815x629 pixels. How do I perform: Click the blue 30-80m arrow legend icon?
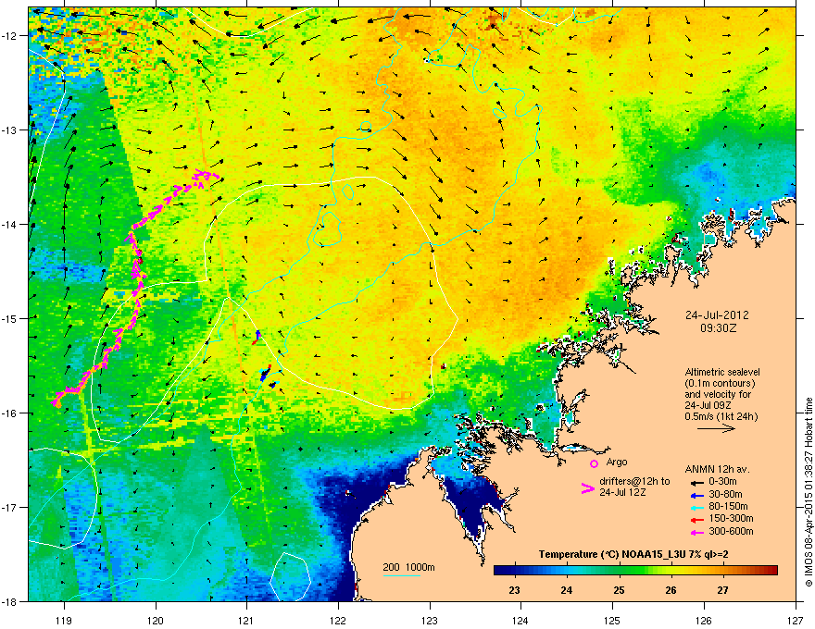coord(696,495)
